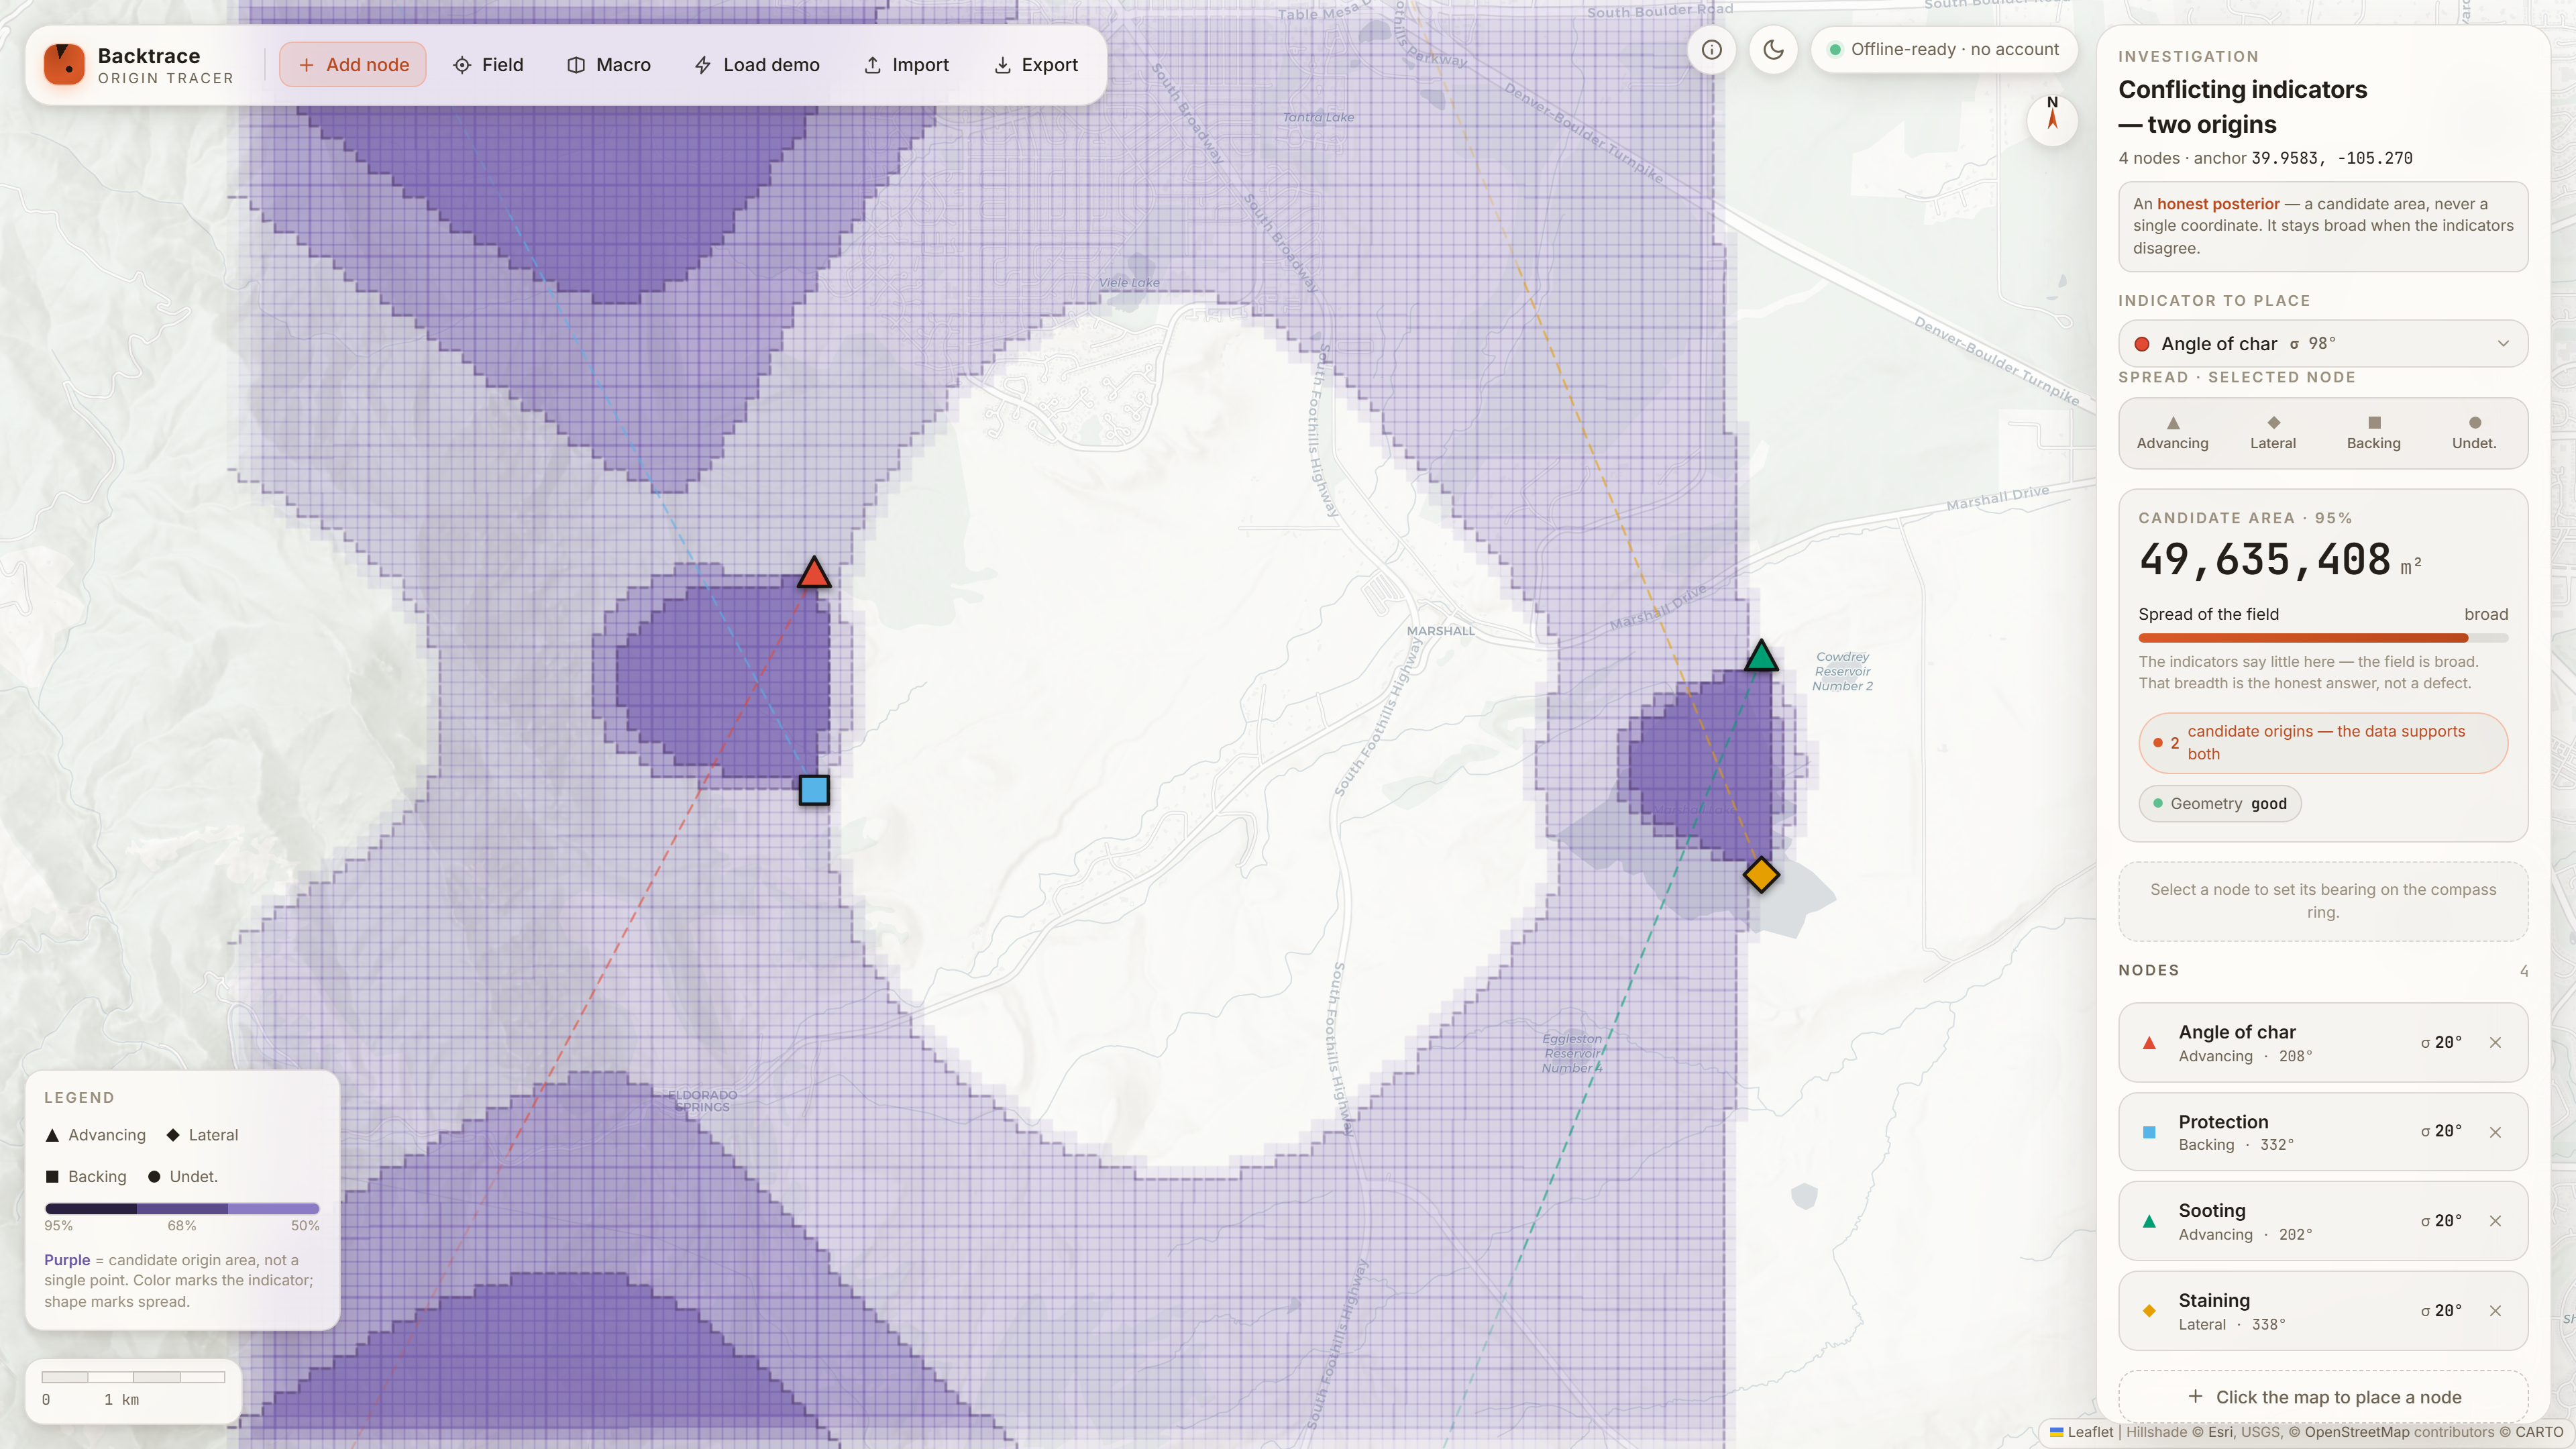Click the Backtrace logo icon

[64, 65]
